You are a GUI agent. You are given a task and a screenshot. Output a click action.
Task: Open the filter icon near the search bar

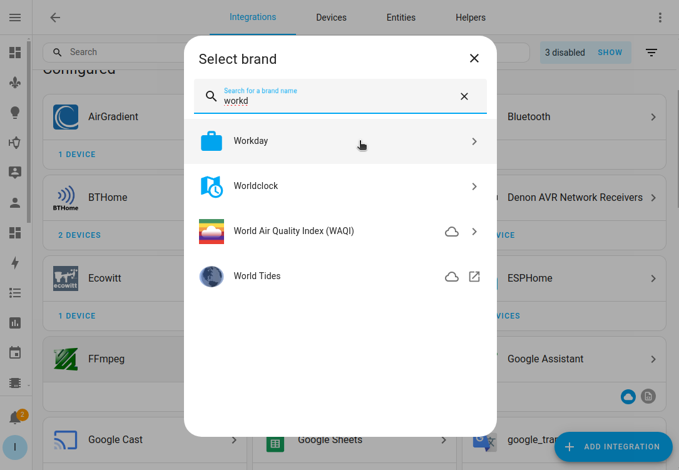pyautogui.click(x=651, y=53)
